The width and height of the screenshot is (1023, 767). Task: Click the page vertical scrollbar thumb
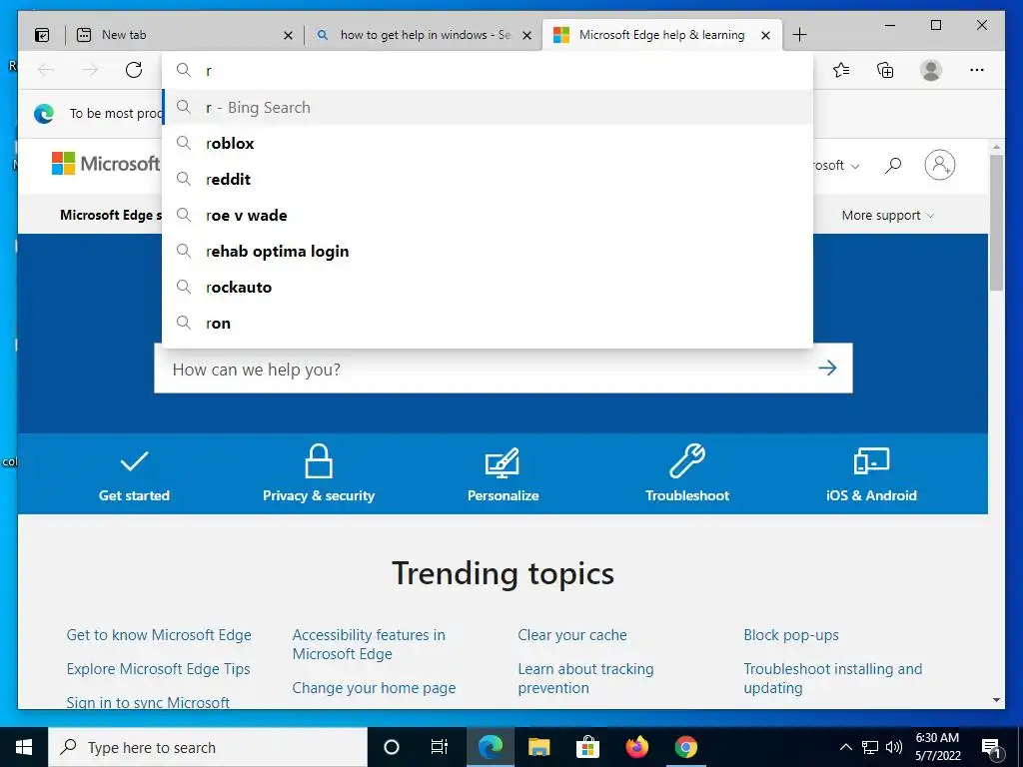pyautogui.click(x=996, y=222)
